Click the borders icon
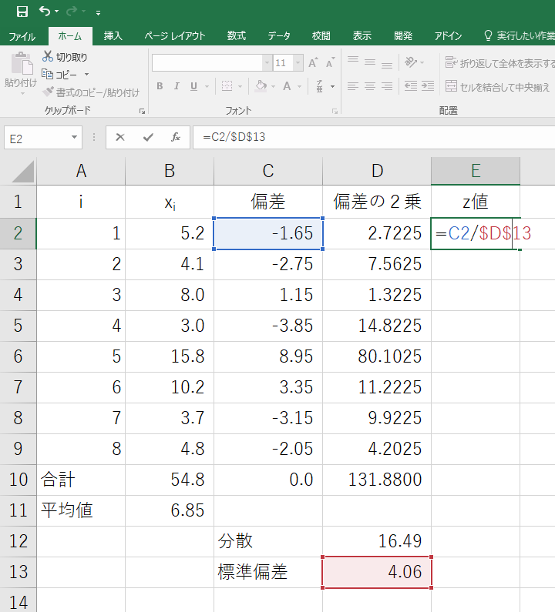 point(227,86)
